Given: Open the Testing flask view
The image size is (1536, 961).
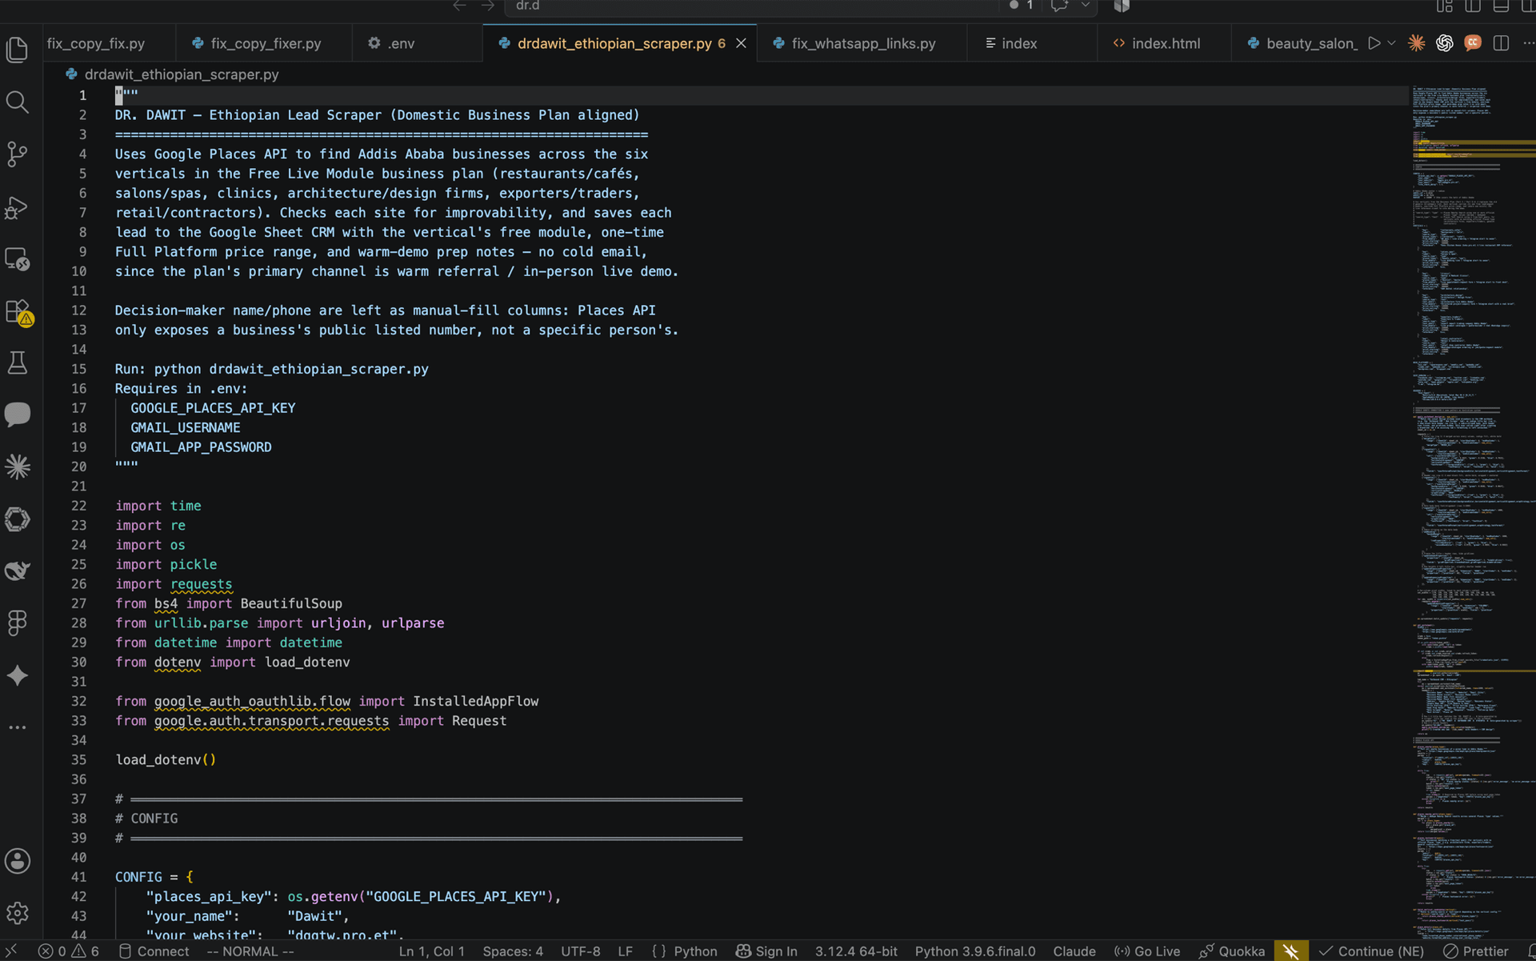Looking at the screenshot, I should [x=18, y=363].
